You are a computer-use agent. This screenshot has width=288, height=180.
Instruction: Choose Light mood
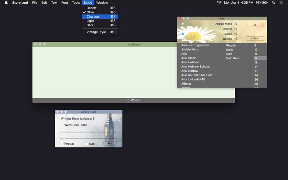point(100,21)
